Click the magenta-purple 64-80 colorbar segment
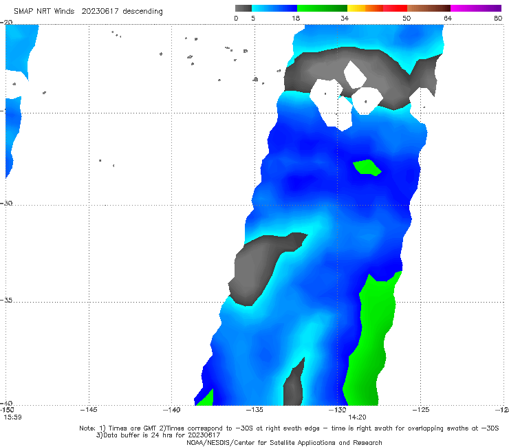The image size is (509, 447). click(x=476, y=8)
